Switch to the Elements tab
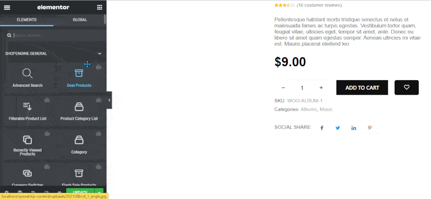Screen dimensions: 431x199 coord(26,20)
